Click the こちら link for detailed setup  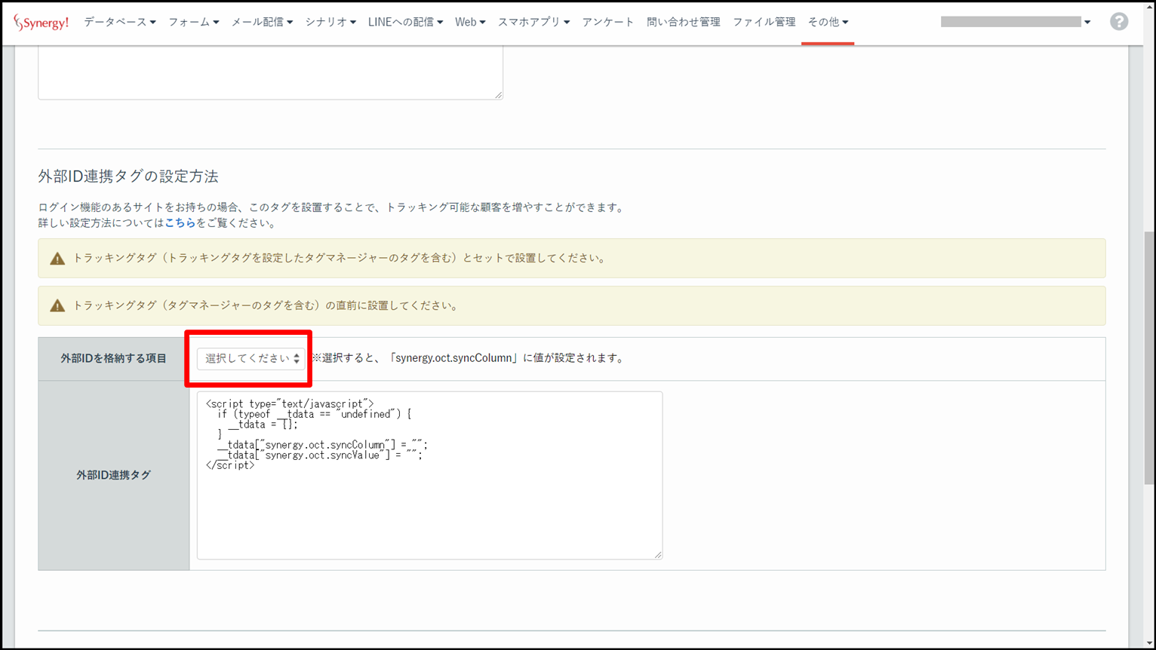tap(180, 223)
